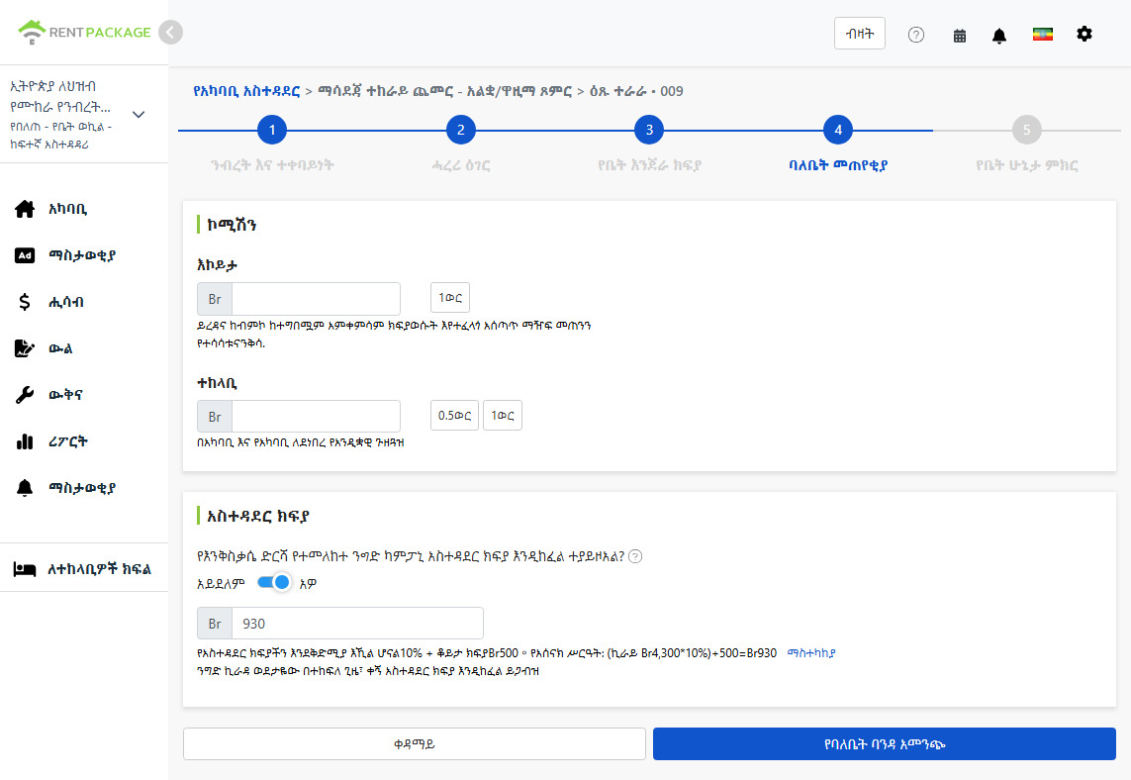Click the የአካባቢ አስተዳደር breadcrumb link
Image resolution: width=1131 pixels, height=780 pixels.
(x=246, y=92)
